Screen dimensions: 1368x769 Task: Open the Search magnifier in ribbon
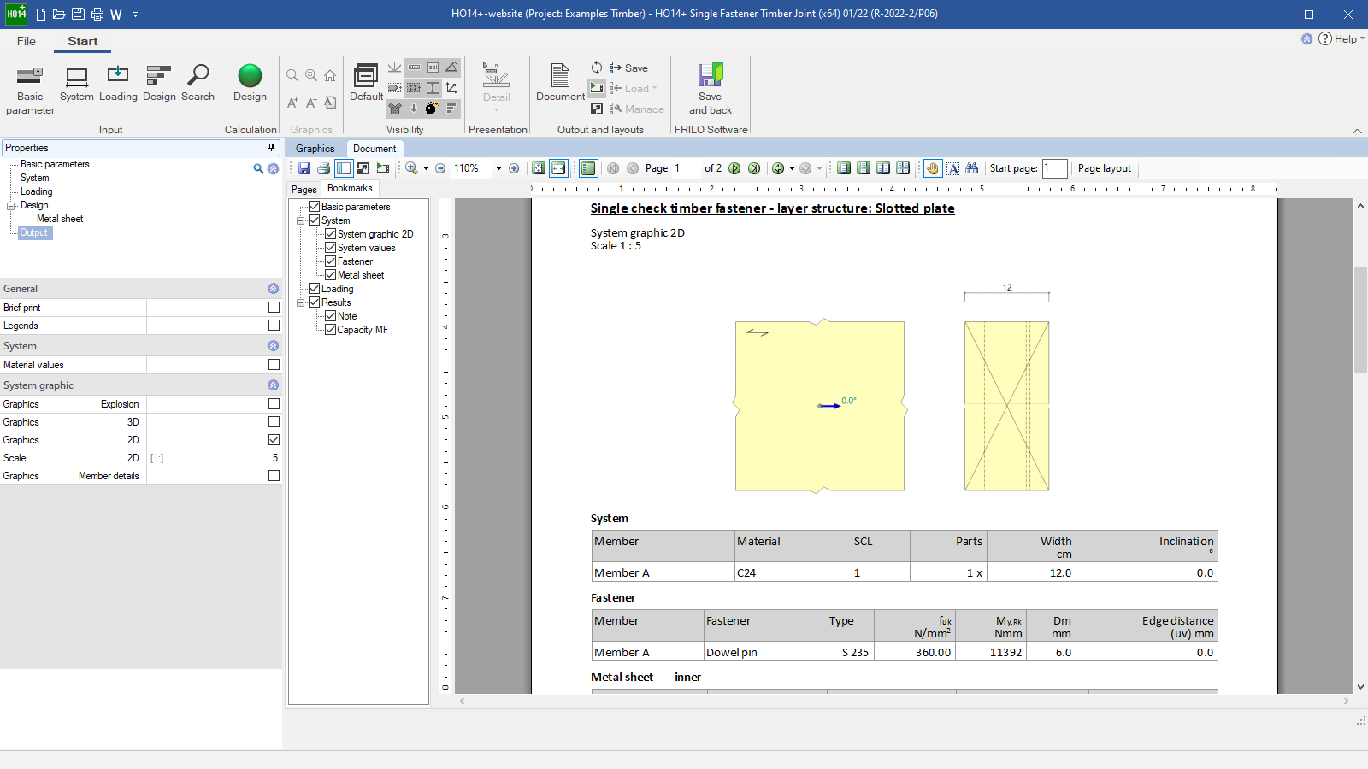pos(198,84)
